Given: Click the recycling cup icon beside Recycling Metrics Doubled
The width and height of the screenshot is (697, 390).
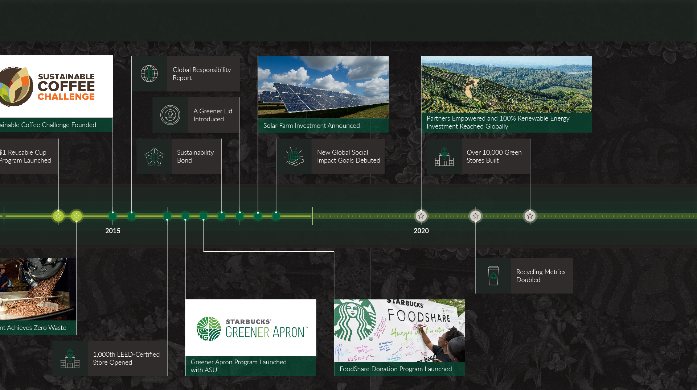Looking at the screenshot, I should [493, 276].
